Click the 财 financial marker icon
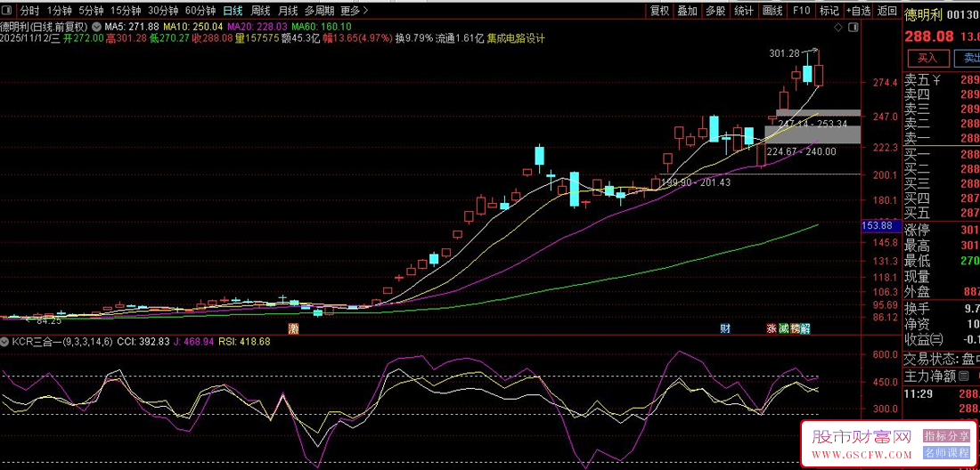This screenshot has height=470, width=980. tap(725, 328)
